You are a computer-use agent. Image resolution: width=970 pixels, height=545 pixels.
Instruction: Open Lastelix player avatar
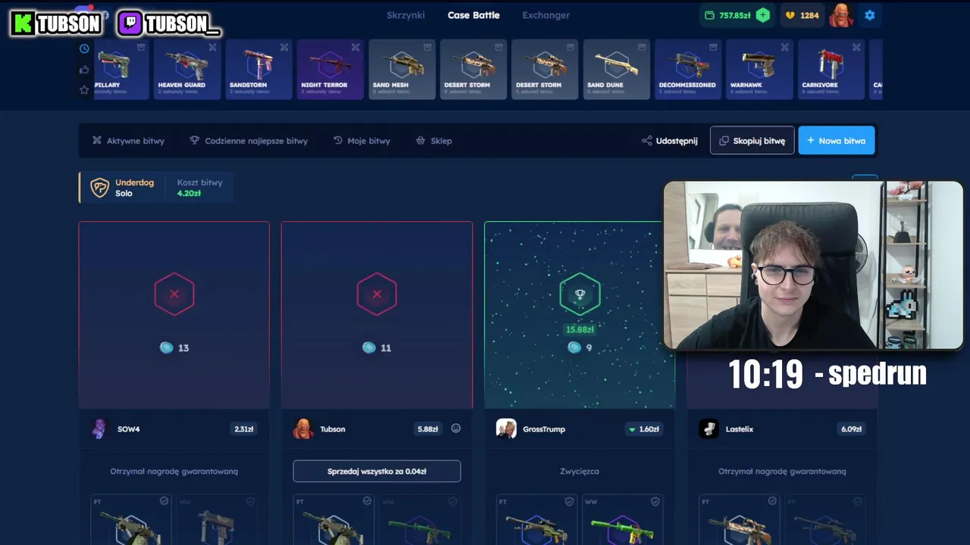709,429
